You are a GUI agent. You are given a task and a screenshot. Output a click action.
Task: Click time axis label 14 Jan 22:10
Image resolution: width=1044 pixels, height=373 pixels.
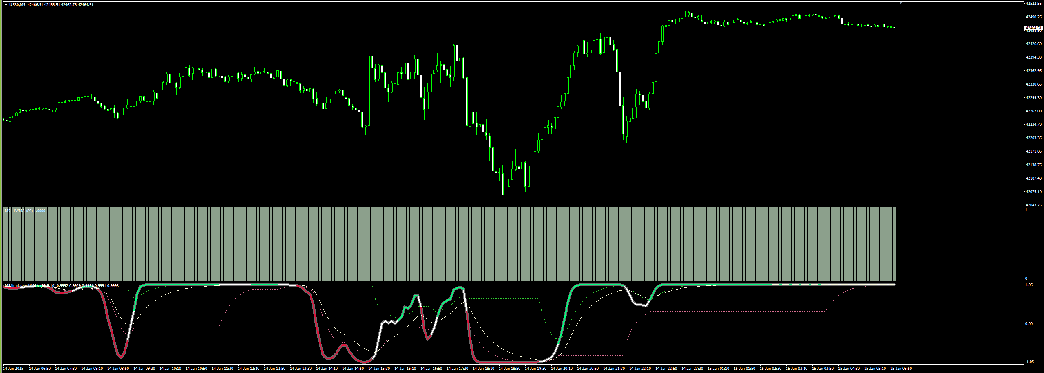[x=640, y=369]
